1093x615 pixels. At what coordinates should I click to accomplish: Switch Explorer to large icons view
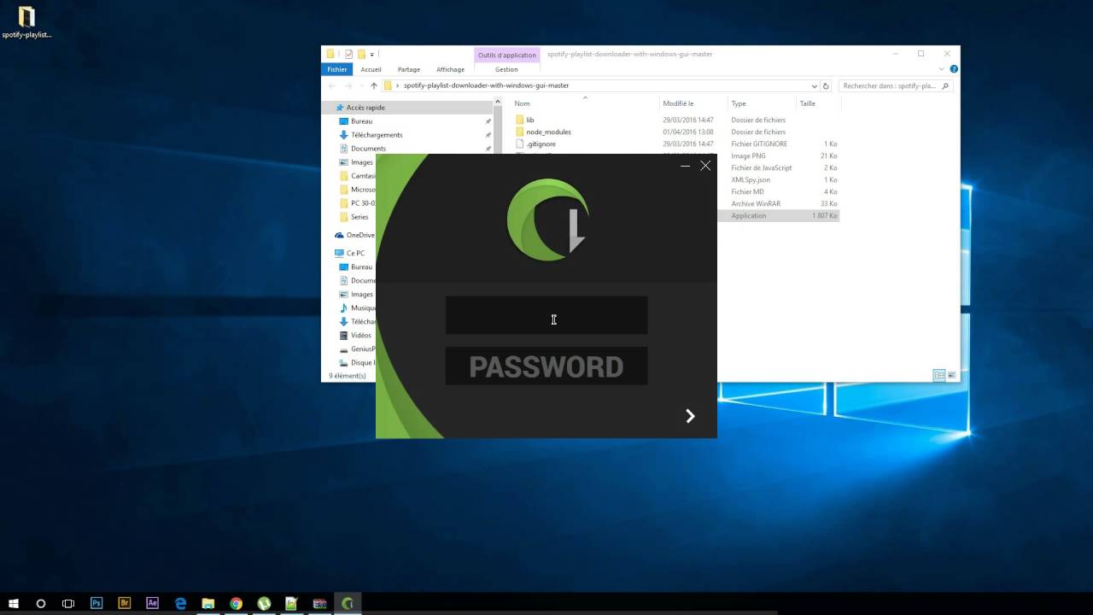coord(951,375)
